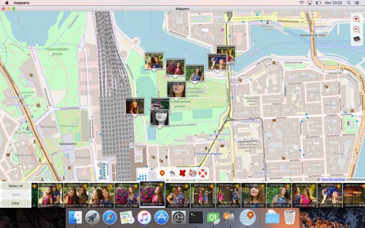Click the globe-with-pin icon left of the lifebuoy
The height and width of the screenshot is (228, 365).
click(193, 173)
